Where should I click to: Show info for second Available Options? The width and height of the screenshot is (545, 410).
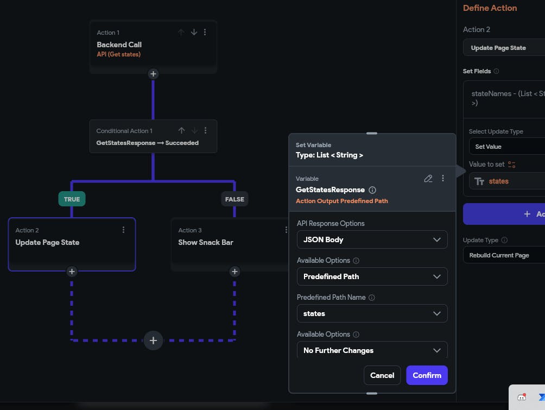click(356, 335)
